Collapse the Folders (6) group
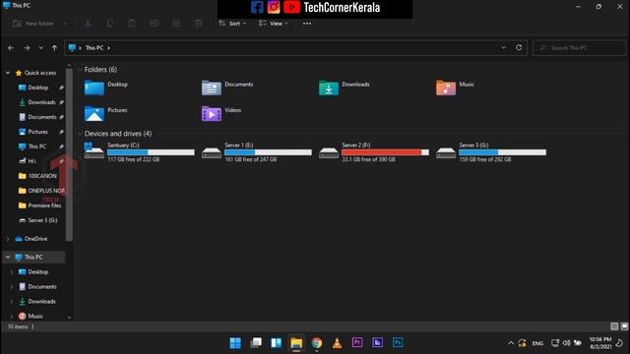The height and width of the screenshot is (354, 630). point(80,70)
